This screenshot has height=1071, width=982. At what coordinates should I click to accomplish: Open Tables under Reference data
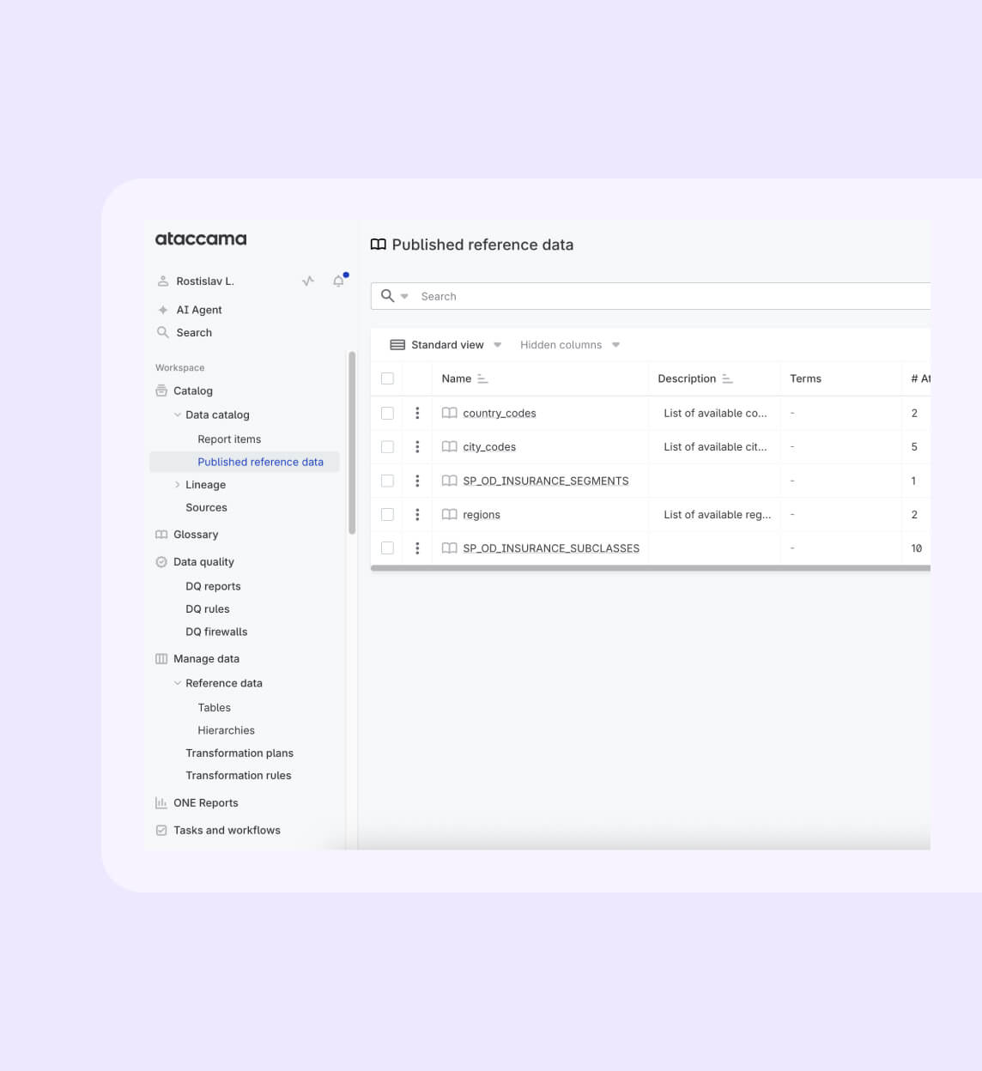click(x=214, y=708)
